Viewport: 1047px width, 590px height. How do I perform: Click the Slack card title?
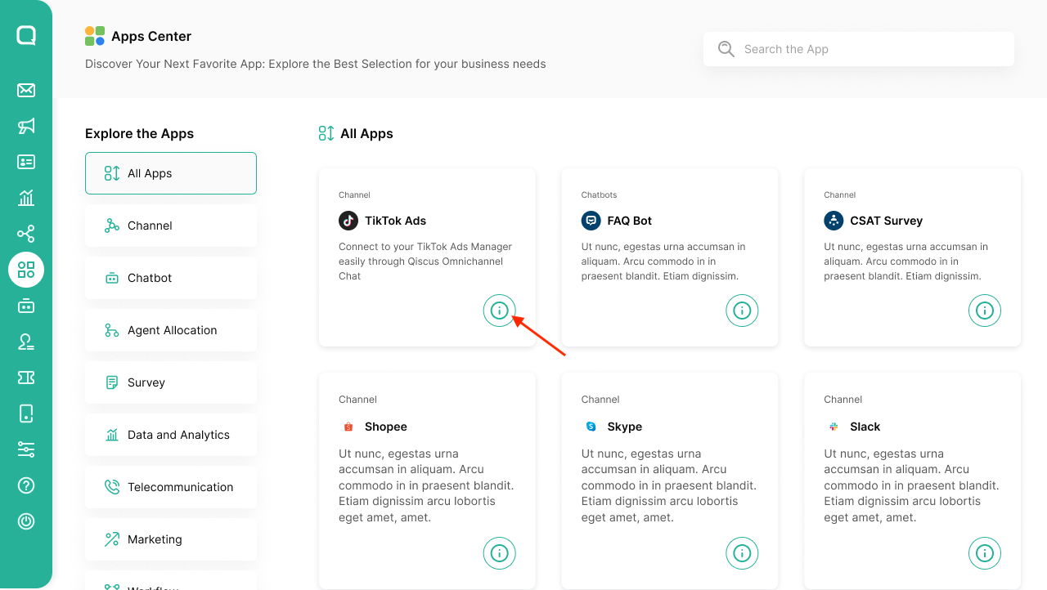pyautogui.click(x=865, y=427)
